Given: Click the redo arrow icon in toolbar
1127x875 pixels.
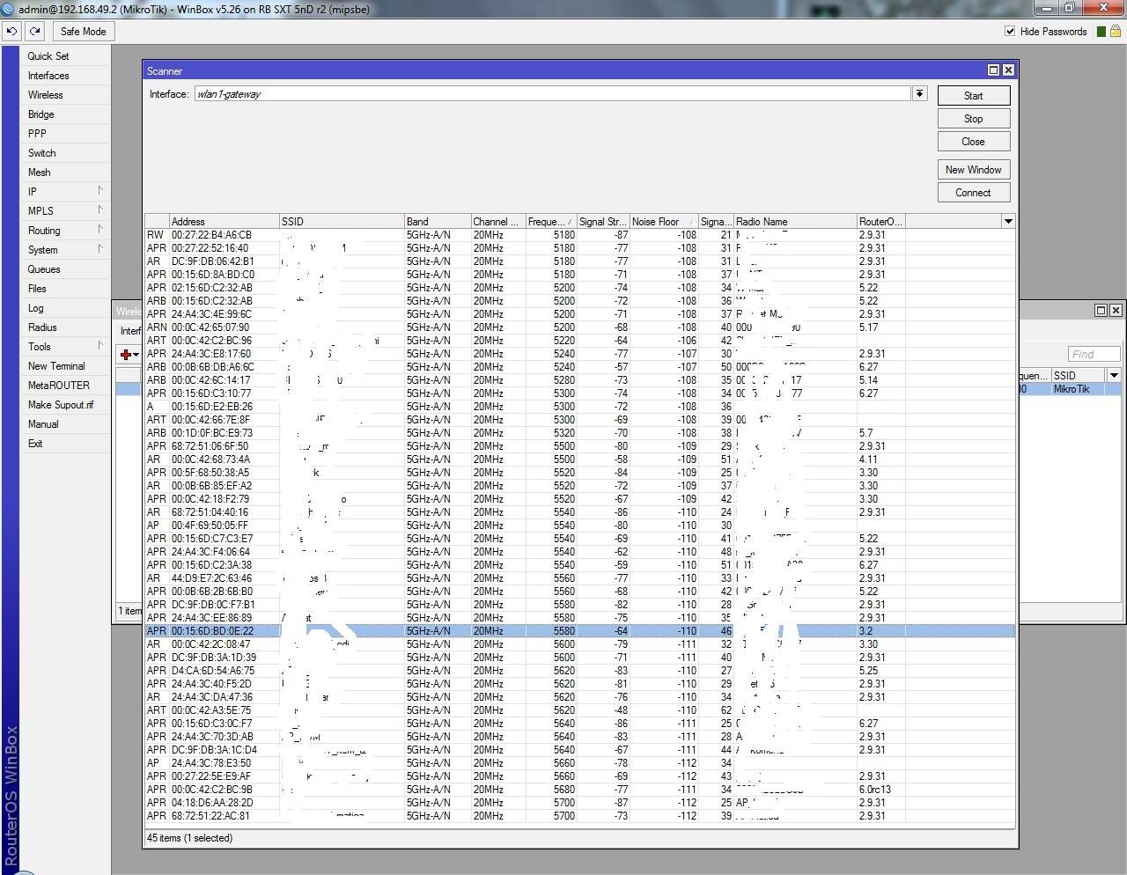Looking at the screenshot, I should pos(34,31).
